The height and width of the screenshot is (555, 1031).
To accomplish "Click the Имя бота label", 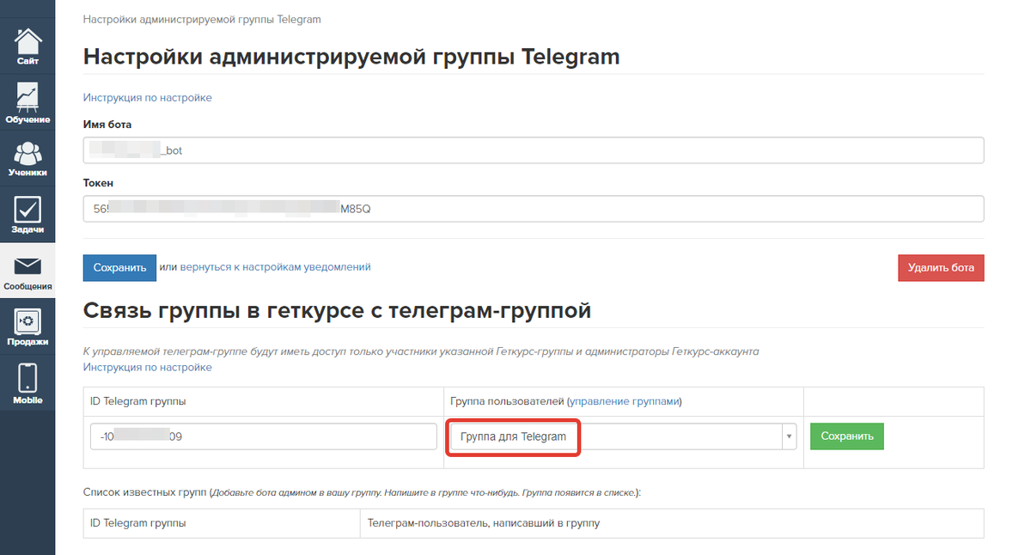I will [107, 125].
